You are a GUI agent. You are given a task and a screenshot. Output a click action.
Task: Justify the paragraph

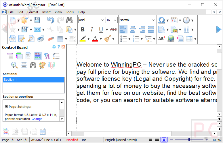[x=151, y=29]
